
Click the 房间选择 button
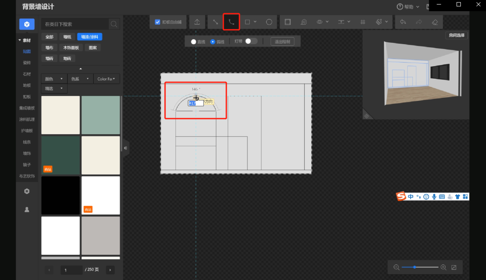tap(457, 36)
